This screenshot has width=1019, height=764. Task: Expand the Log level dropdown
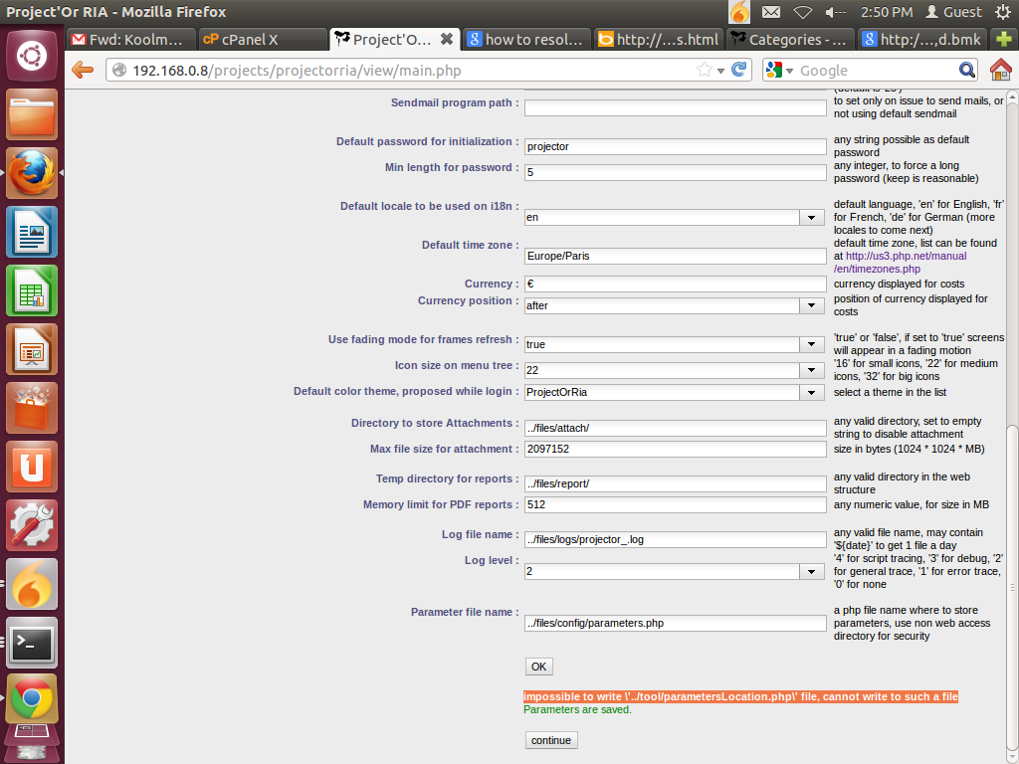pos(809,572)
